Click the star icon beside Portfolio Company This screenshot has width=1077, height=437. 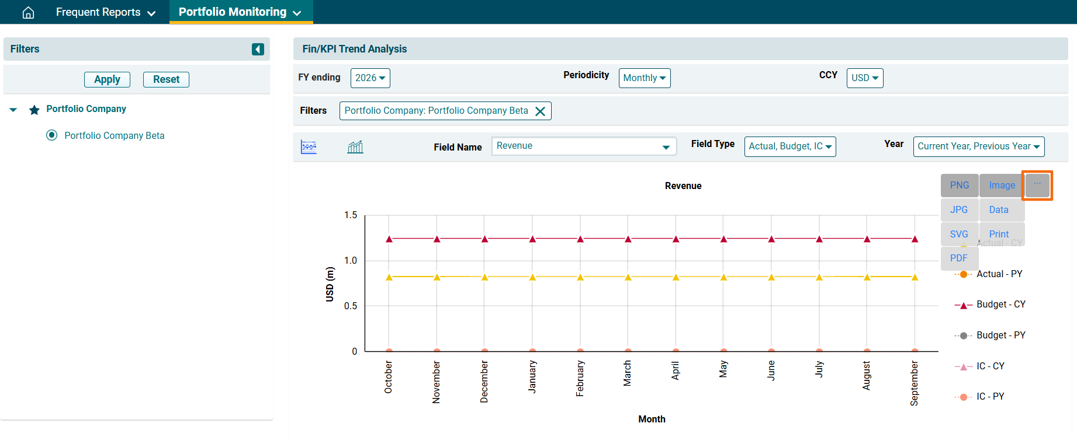34,110
